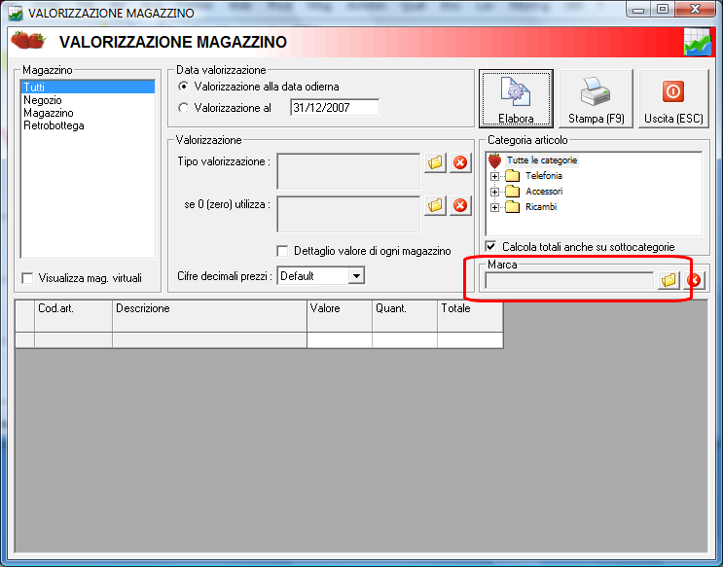The image size is (723, 567).
Task: Click the se 0 (zero) utilizza text box
Action: point(348,214)
